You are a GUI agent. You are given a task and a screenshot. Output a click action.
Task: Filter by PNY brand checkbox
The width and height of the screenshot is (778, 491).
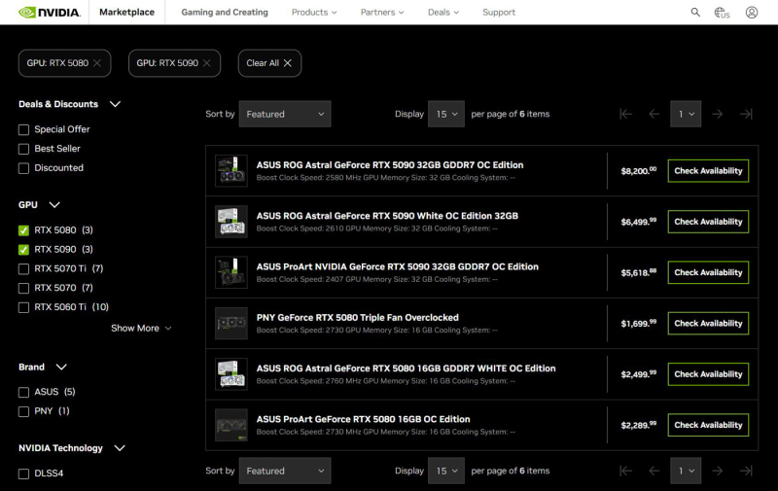(x=23, y=411)
